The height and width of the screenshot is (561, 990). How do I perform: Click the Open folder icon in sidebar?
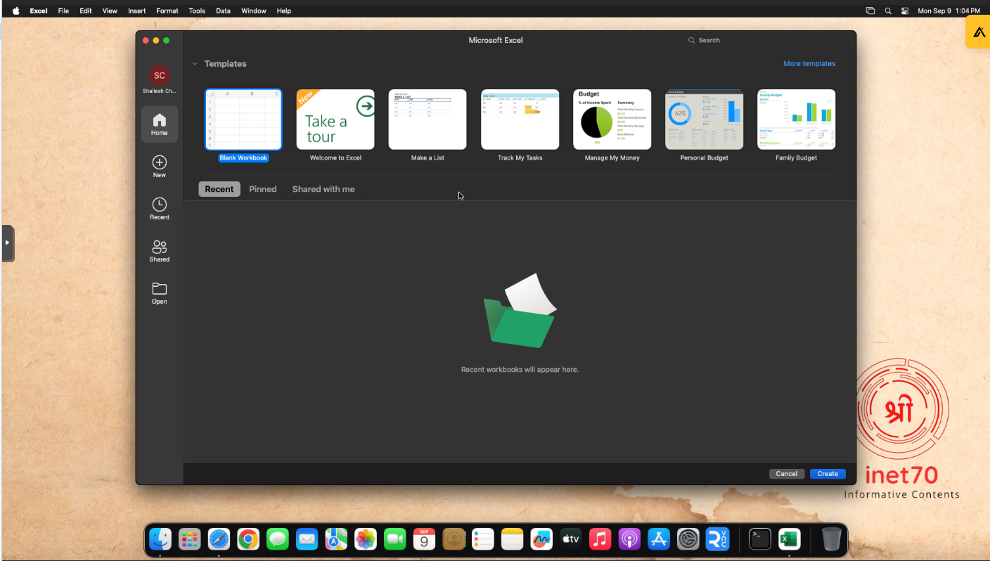(x=160, y=288)
